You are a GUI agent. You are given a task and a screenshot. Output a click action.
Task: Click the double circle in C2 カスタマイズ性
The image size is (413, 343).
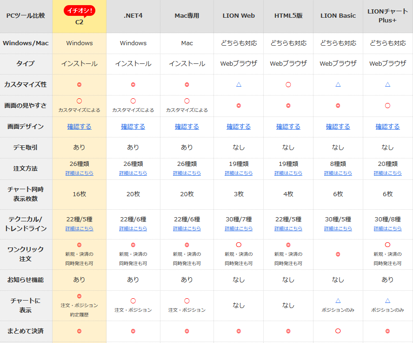coord(79,85)
